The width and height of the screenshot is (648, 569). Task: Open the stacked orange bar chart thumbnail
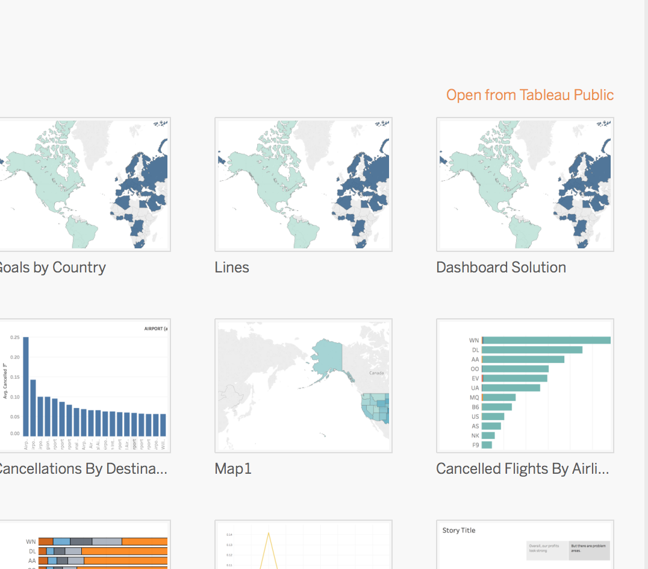[x=84, y=545]
